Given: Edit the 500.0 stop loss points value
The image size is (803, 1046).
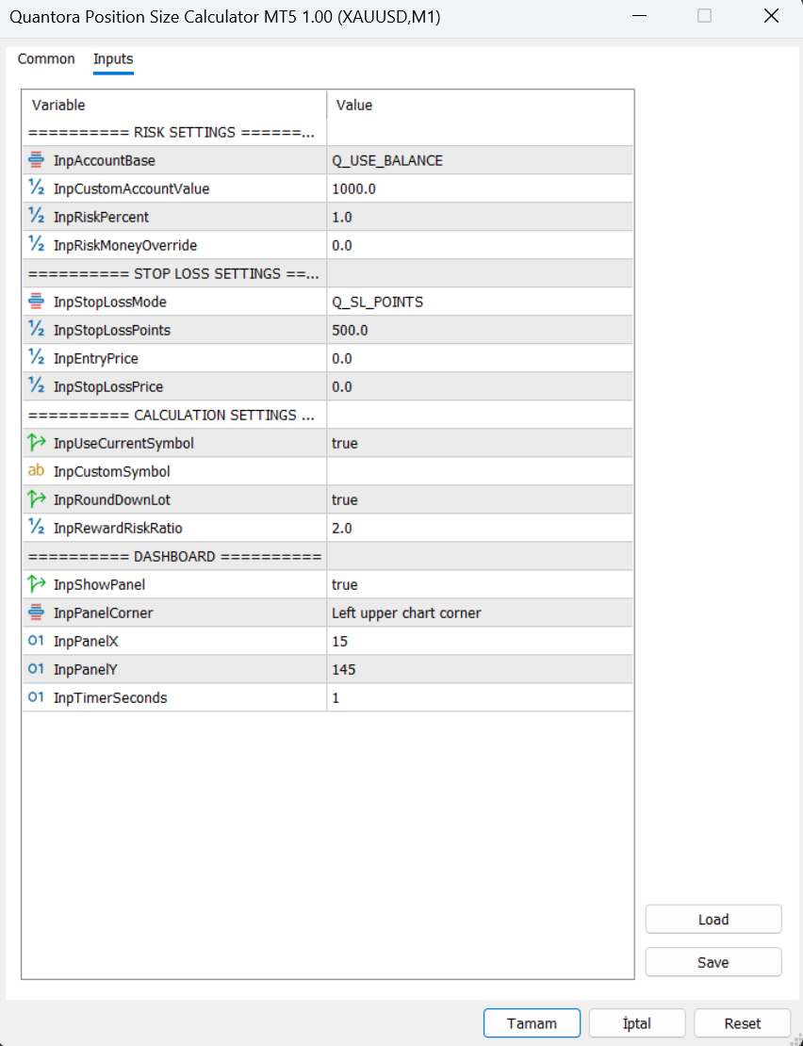Looking at the screenshot, I should 480,330.
